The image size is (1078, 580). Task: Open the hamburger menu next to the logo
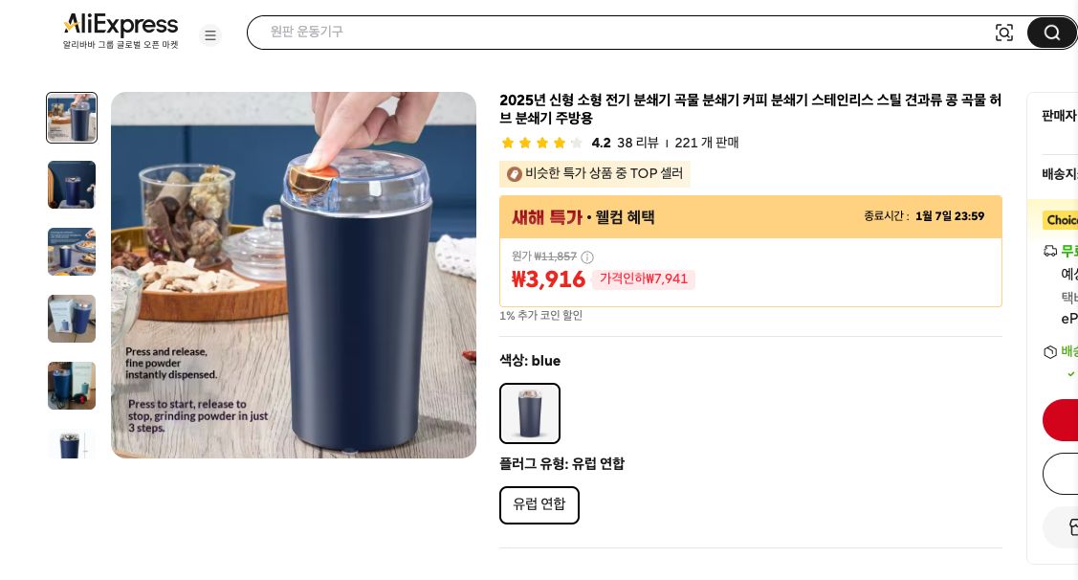(210, 35)
